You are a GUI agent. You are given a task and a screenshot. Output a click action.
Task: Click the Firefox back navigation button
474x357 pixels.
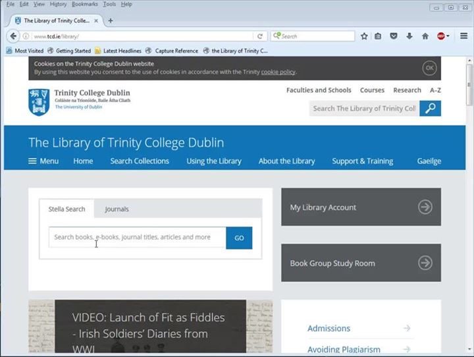(x=13, y=36)
